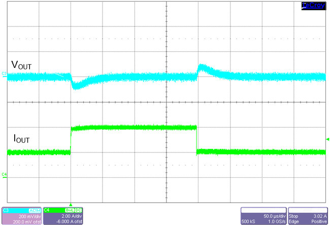Image resolution: width=330 pixels, height=225 pixels.
Task: Select the C3 channel ground marker
Action: (4, 74)
